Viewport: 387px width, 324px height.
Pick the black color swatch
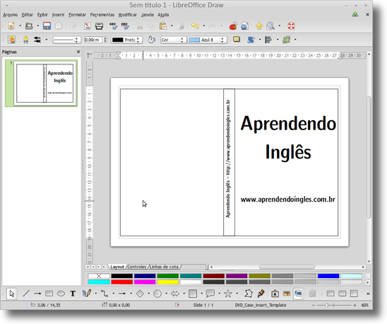point(121,276)
